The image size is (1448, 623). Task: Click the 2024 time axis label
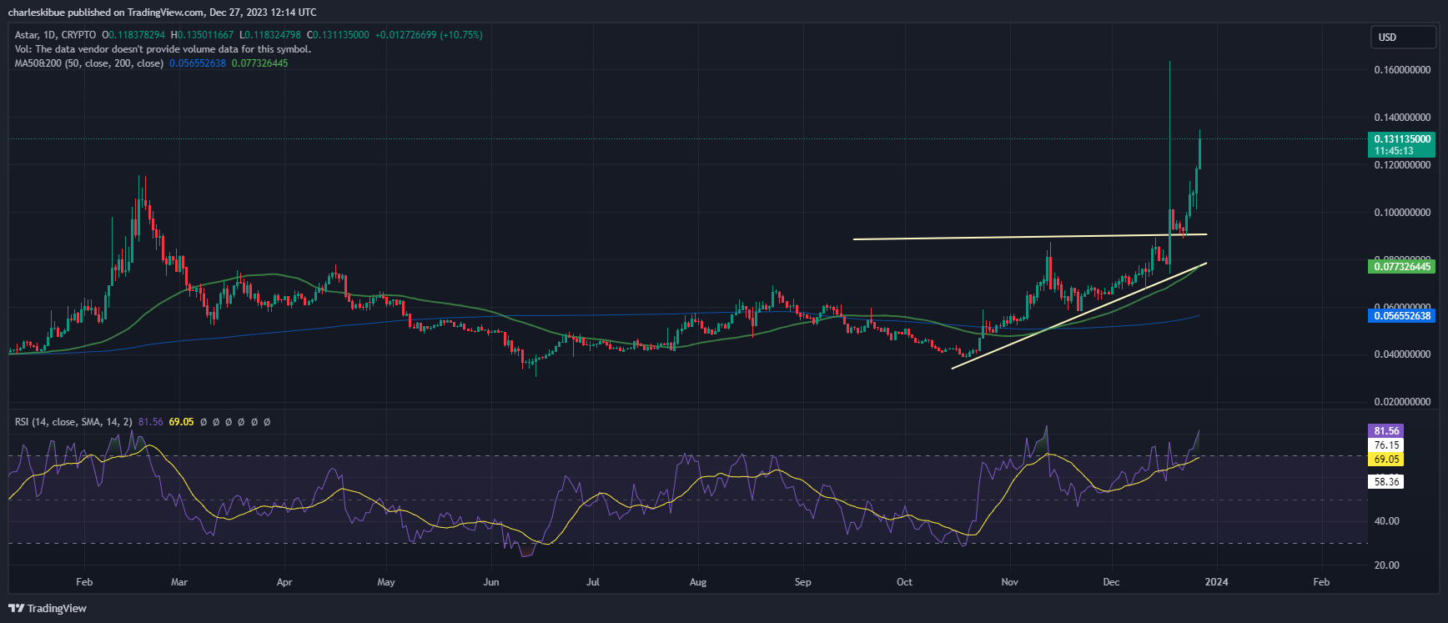tap(1217, 582)
